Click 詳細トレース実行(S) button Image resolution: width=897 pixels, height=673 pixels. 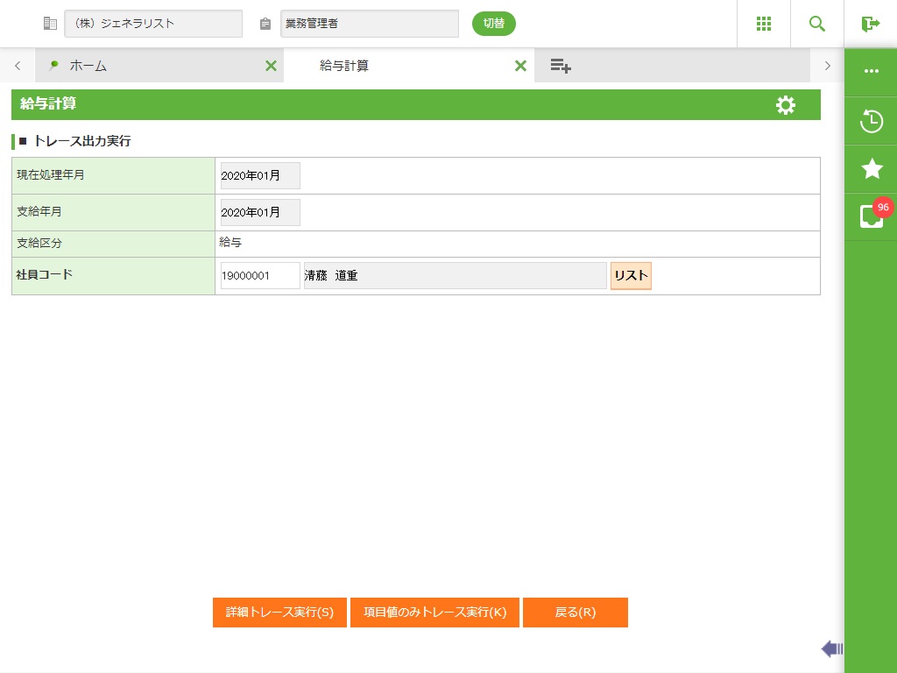[x=279, y=613]
